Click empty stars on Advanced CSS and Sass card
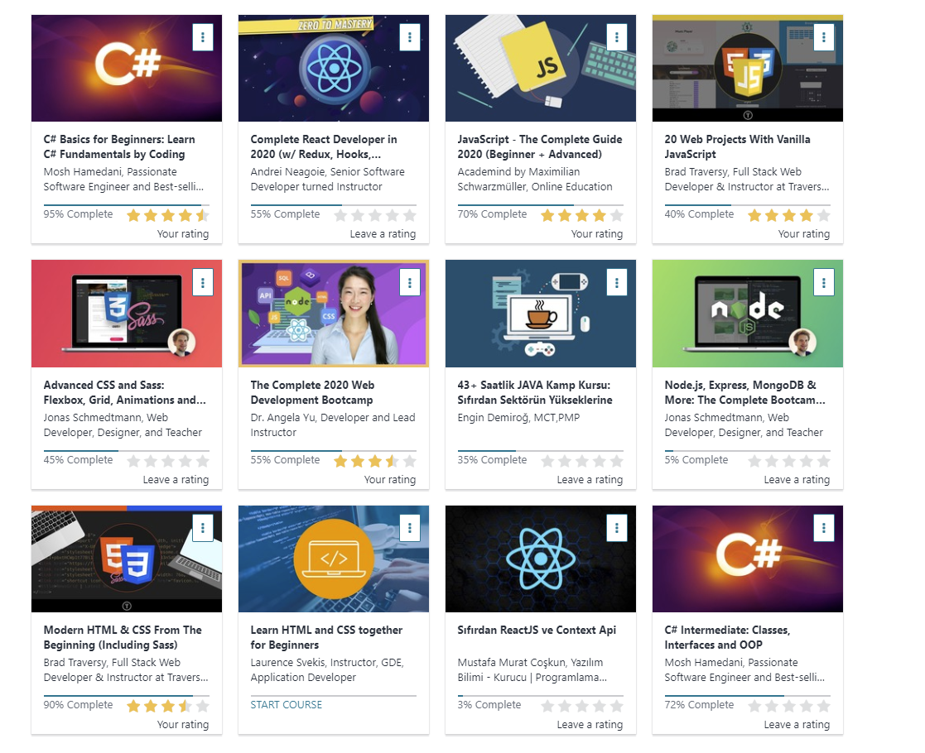 coord(168,461)
